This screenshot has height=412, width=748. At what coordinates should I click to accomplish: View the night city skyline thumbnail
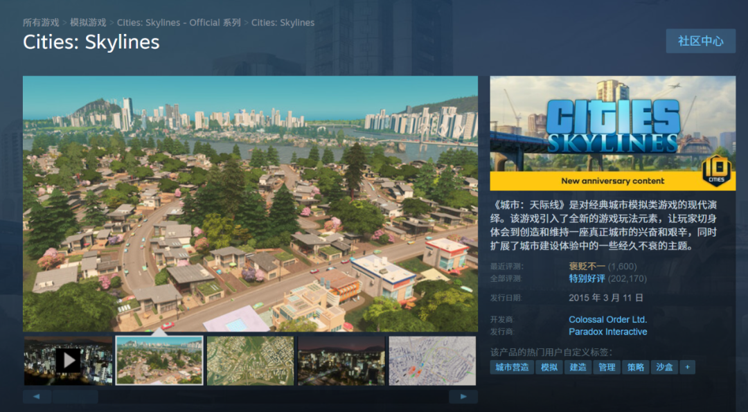click(341, 361)
